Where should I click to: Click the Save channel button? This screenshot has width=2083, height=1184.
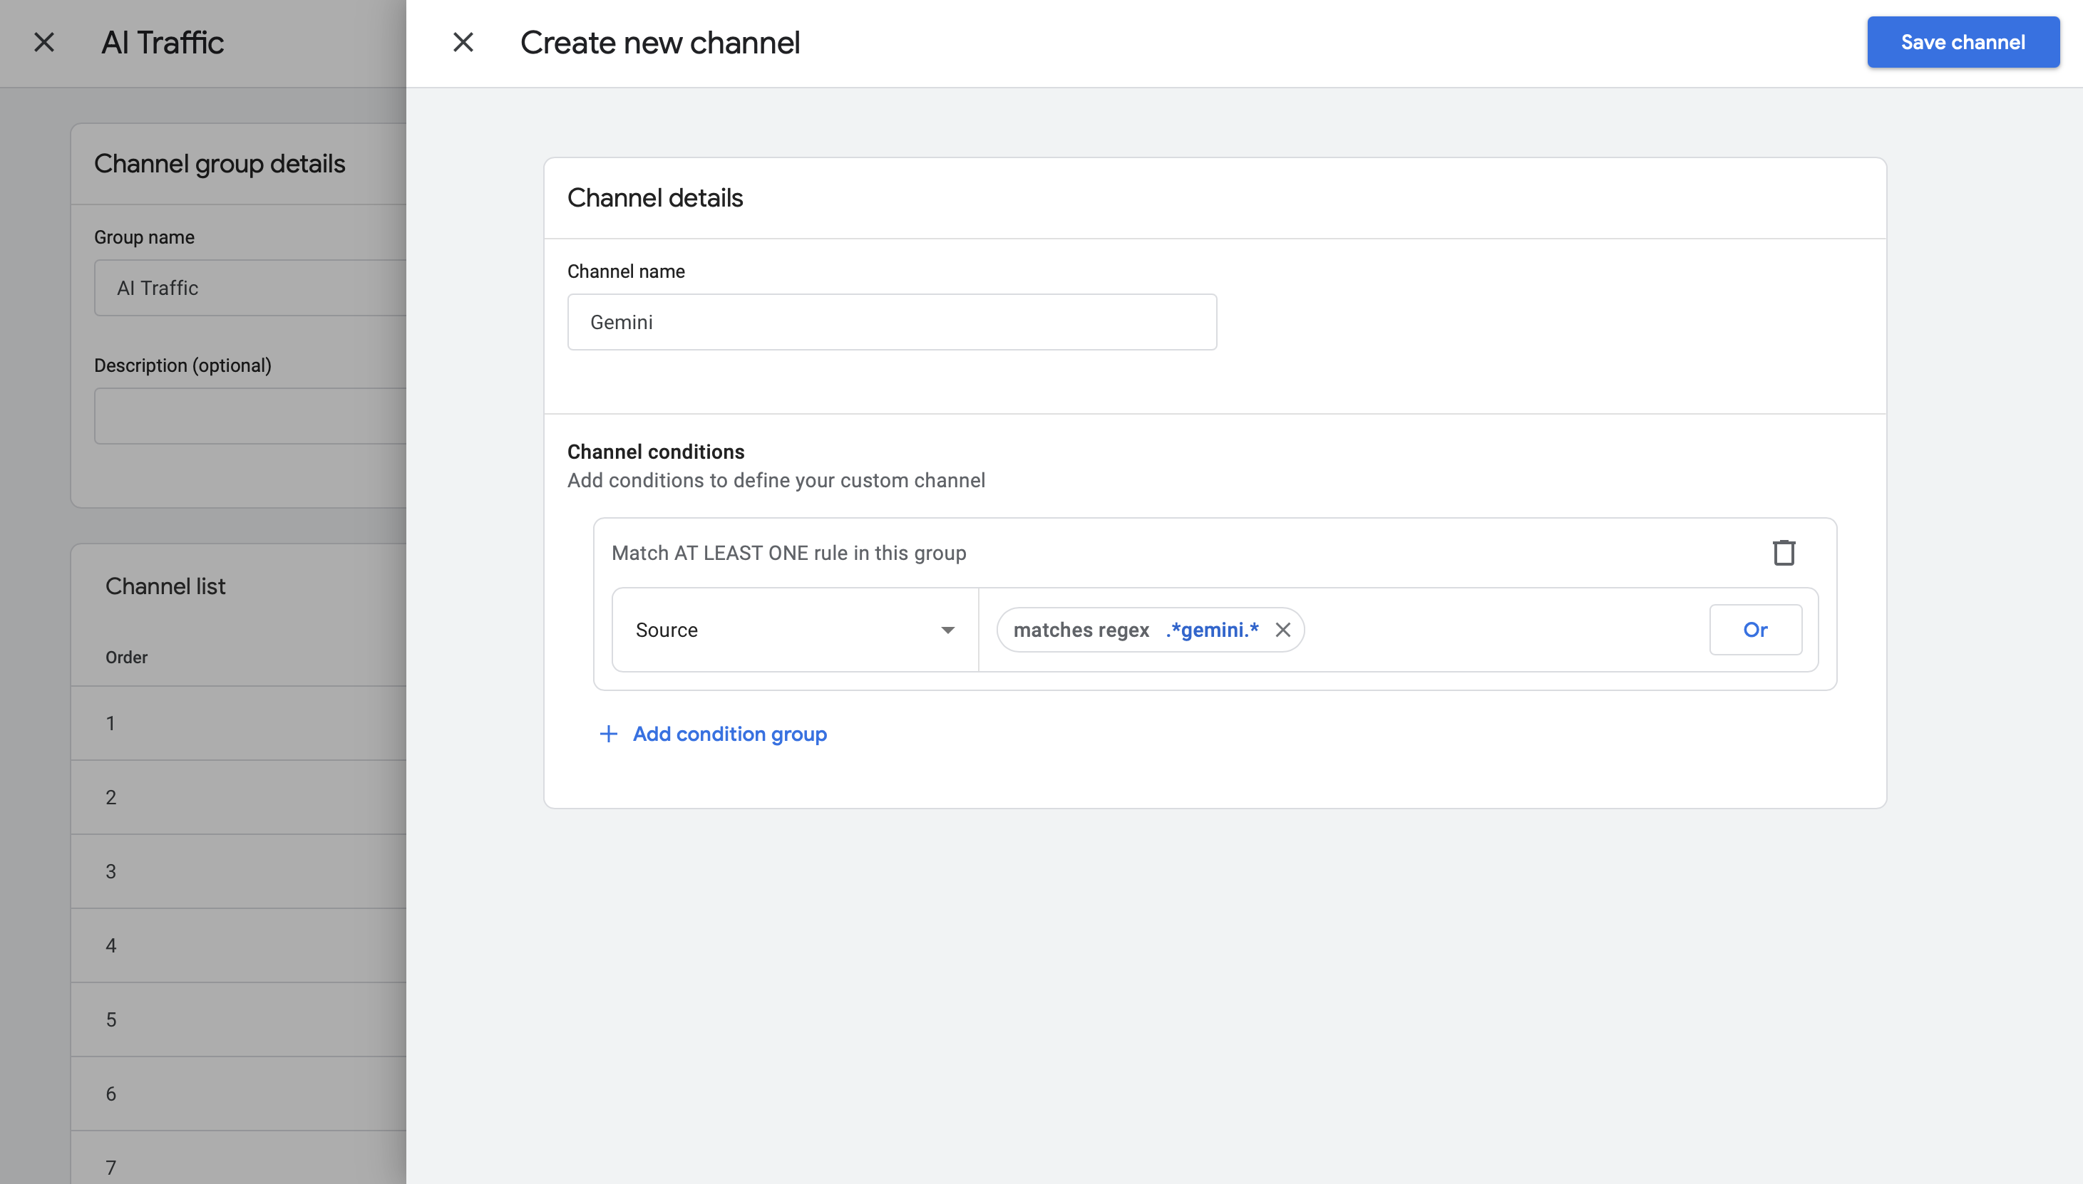1963,42
